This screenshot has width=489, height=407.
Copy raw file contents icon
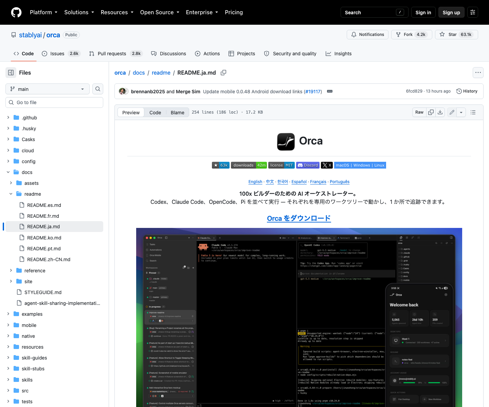tap(431, 112)
